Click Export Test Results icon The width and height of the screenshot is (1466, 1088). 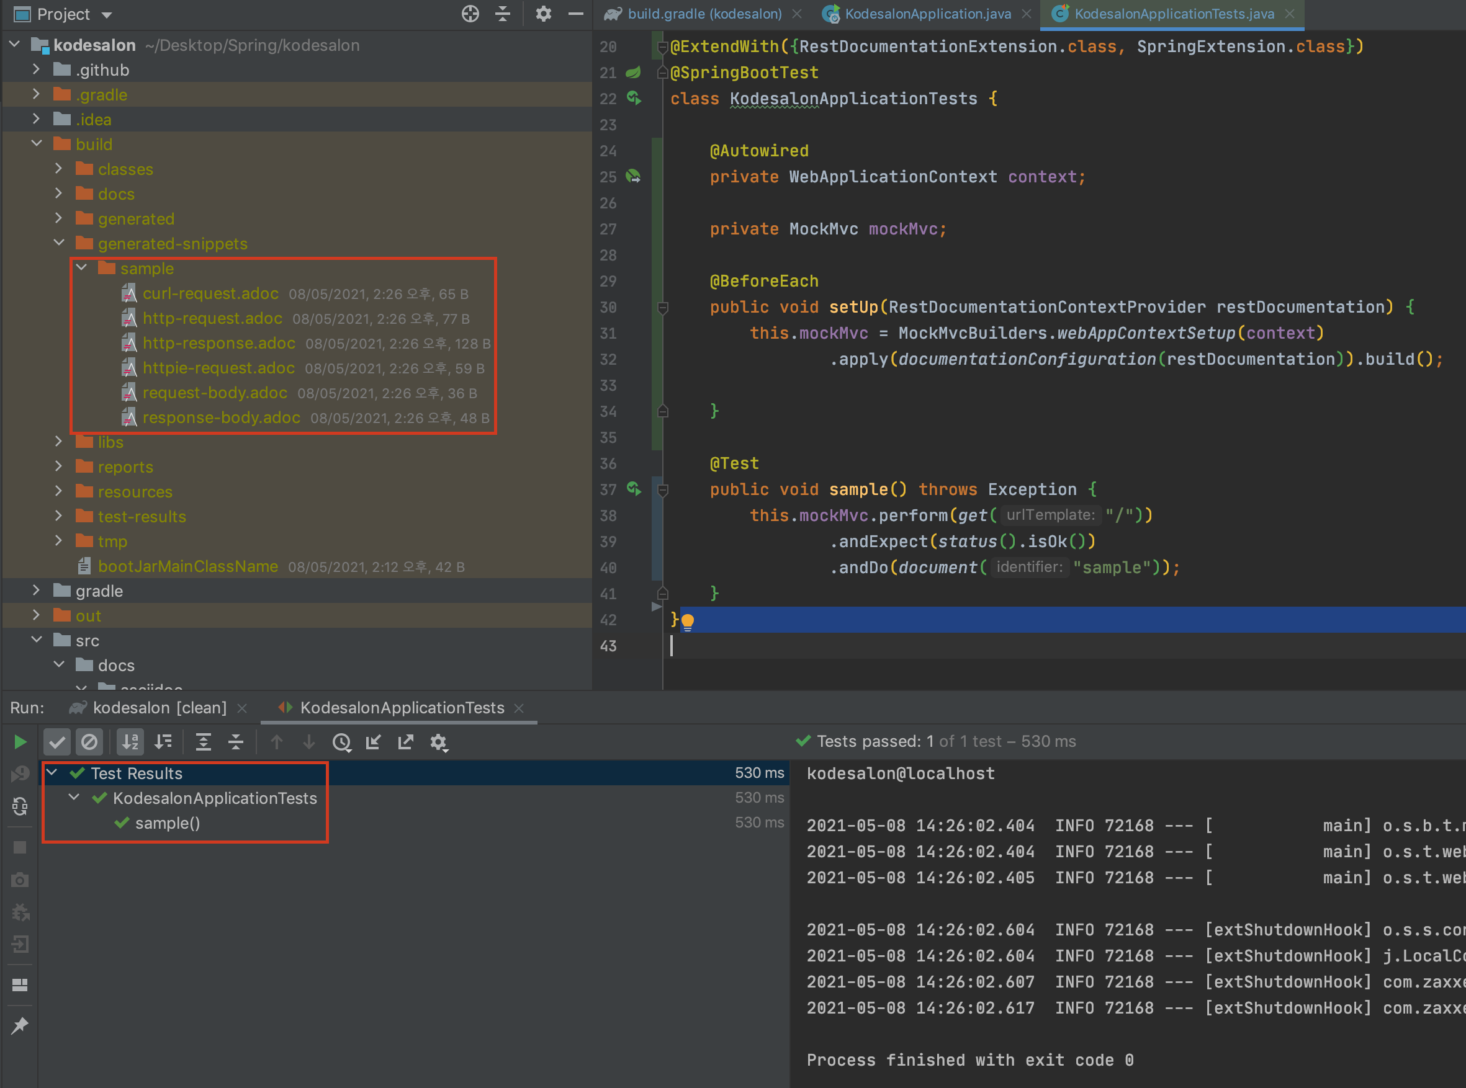pos(406,742)
